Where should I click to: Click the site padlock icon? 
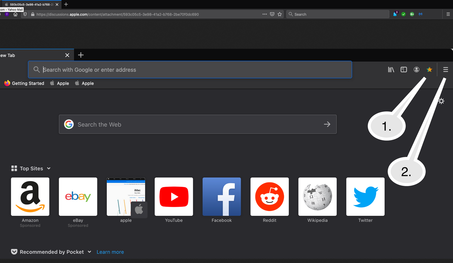click(x=32, y=14)
